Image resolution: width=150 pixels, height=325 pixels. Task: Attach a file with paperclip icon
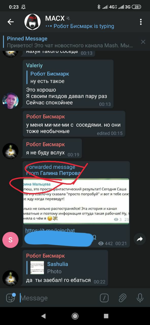[x=123, y=298]
